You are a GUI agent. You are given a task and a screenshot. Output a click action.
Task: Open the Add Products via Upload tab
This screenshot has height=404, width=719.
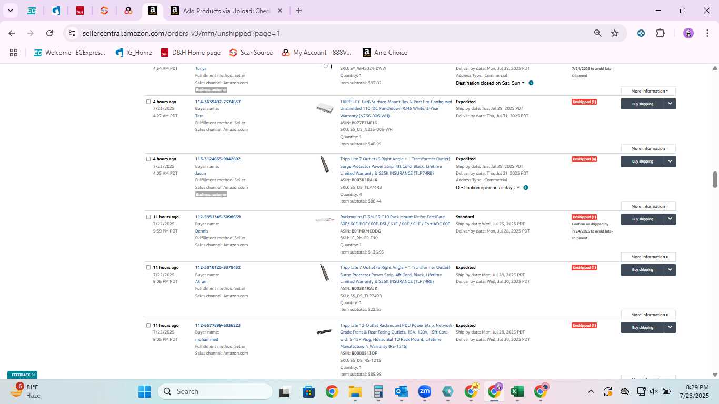(226, 11)
